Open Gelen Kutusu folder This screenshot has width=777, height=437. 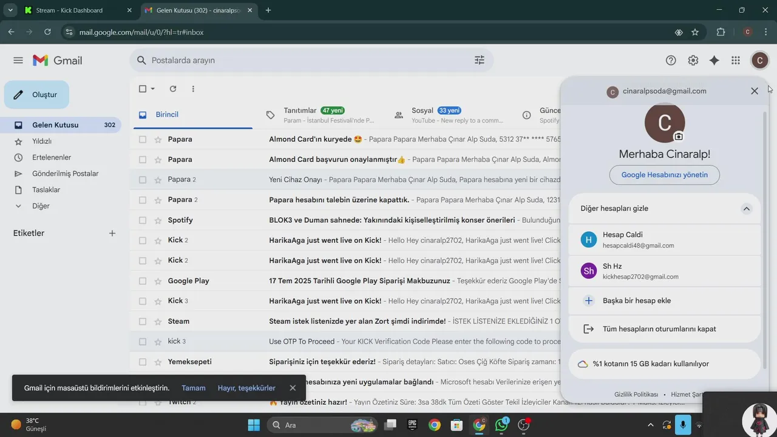tap(61, 125)
